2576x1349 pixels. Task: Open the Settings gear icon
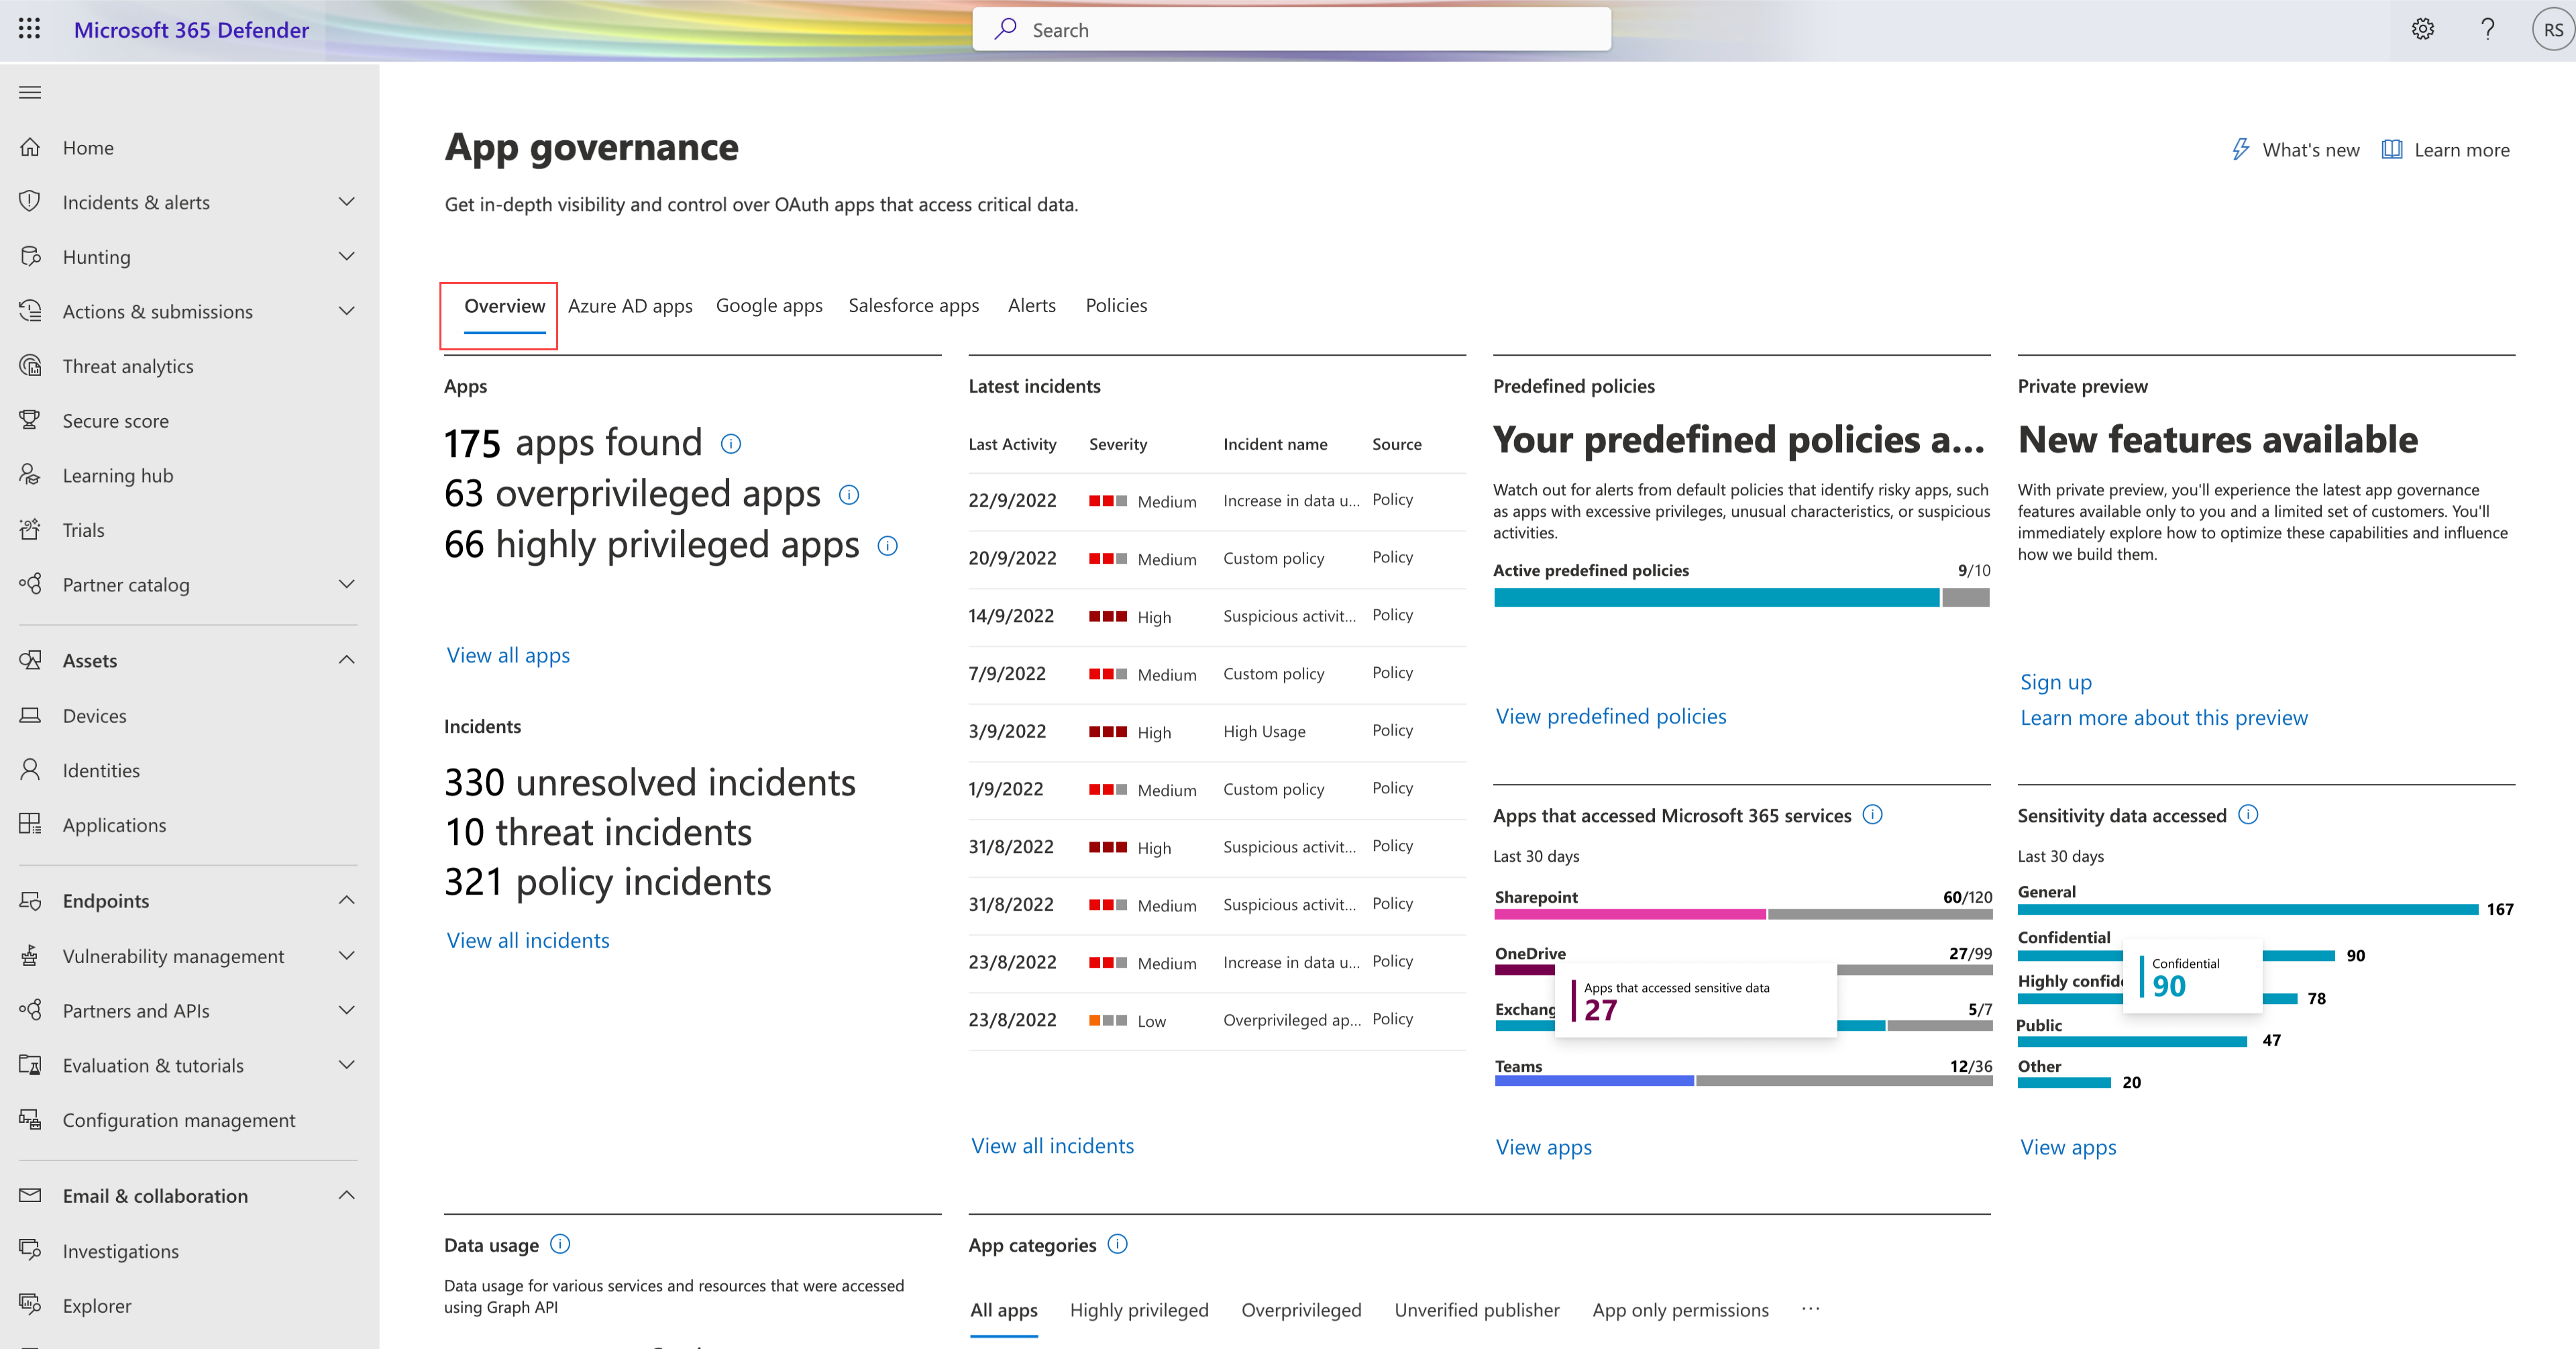point(2421,29)
